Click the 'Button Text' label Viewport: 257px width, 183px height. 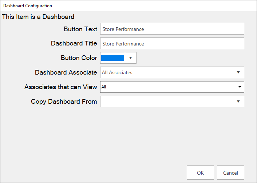click(x=80, y=29)
